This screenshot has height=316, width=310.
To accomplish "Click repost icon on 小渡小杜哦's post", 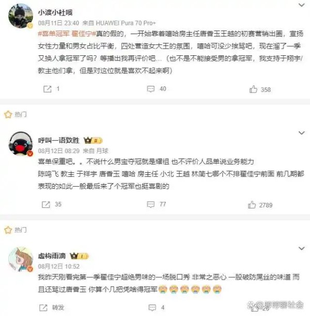I will click(x=48, y=89).
